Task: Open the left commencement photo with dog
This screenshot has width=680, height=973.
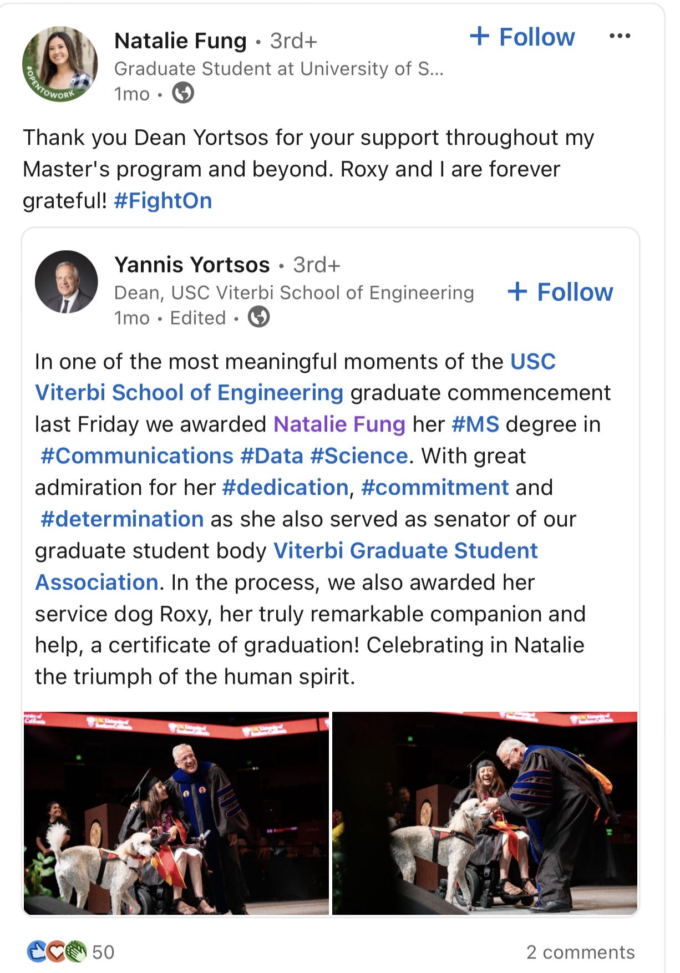Action: pos(176,813)
